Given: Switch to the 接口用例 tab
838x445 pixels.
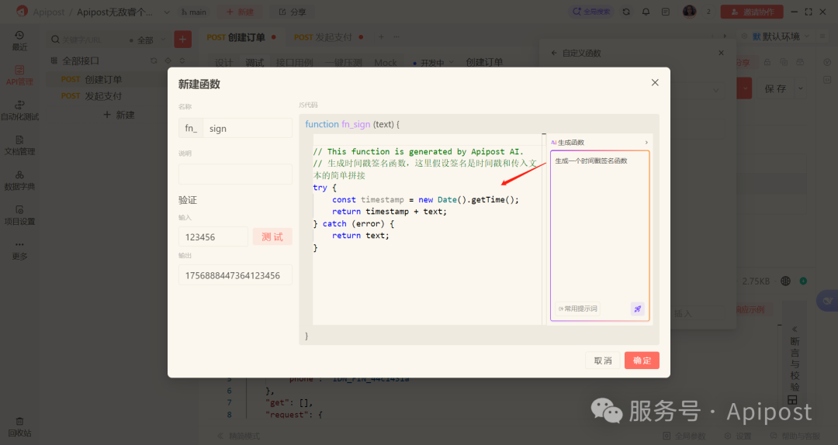Looking at the screenshot, I should [295, 63].
